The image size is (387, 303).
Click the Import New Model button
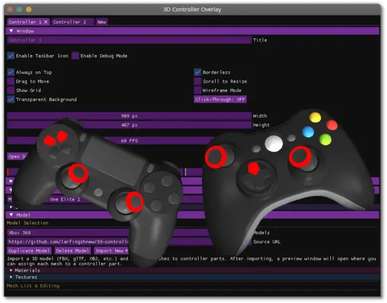point(112,251)
